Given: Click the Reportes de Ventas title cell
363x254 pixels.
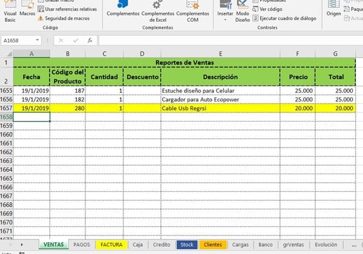Looking at the screenshot, I should [x=185, y=62].
